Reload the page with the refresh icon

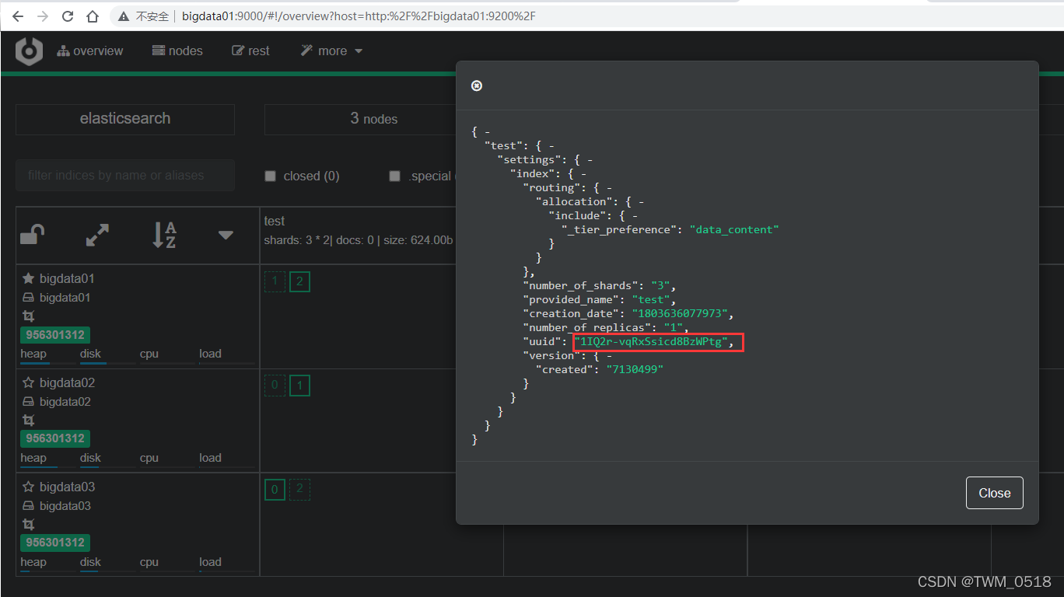[68, 16]
